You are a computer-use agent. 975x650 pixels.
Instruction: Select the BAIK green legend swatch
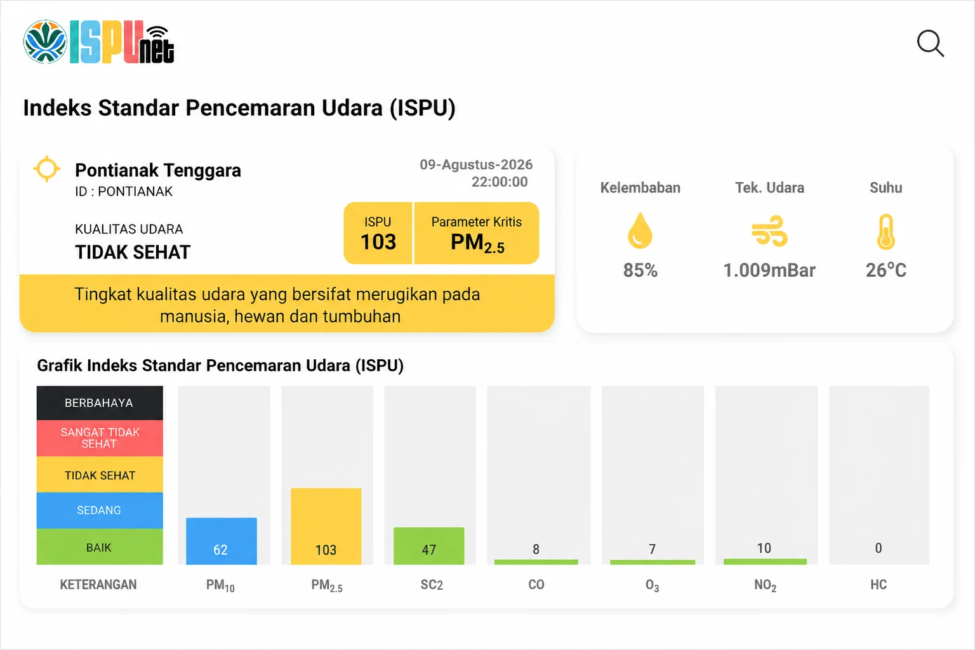[100, 547]
